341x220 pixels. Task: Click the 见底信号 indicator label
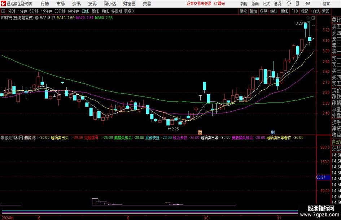(x=91, y=138)
